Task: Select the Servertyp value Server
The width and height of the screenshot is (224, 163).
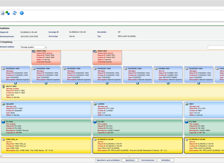Action: click(72, 36)
